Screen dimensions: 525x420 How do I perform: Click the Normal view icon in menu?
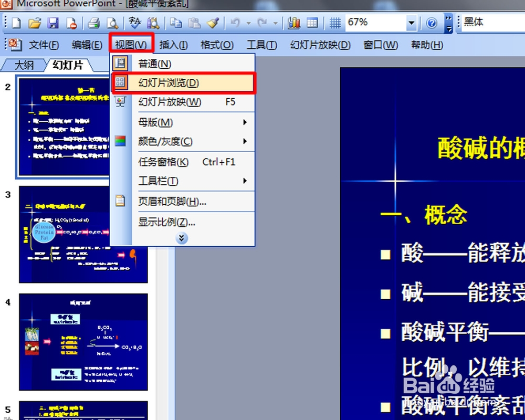tap(120, 63)
